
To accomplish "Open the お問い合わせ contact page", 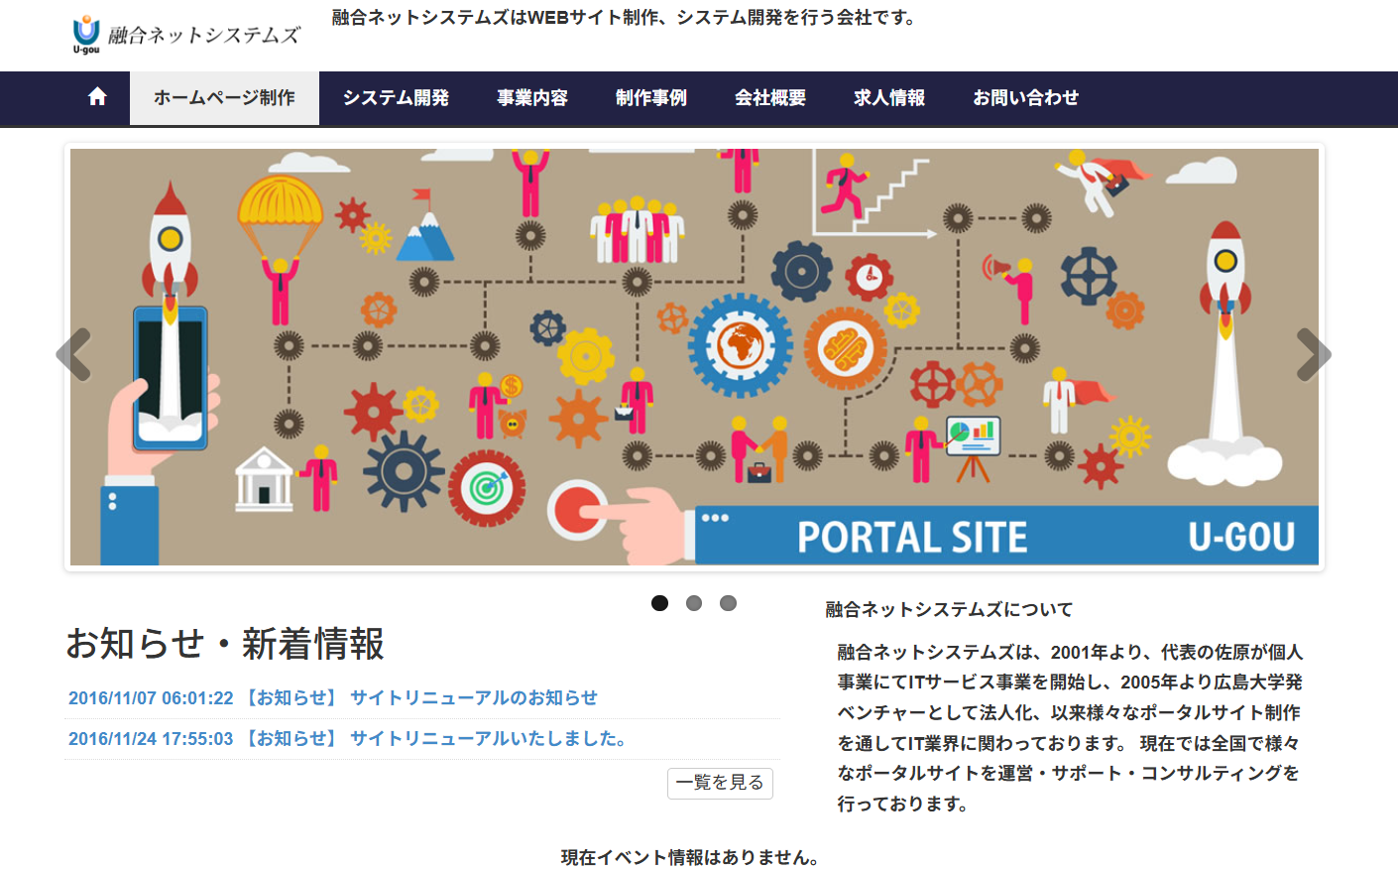I will 1025,98.
